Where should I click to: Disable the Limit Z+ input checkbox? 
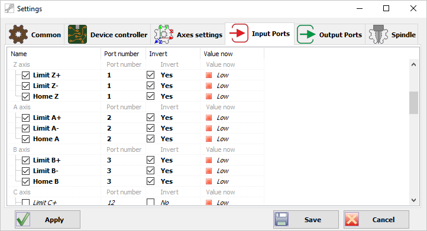click(25, 75)
